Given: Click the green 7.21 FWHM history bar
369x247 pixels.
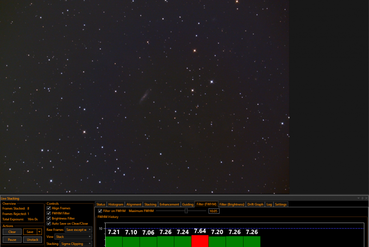Looking at the screenshot, I should pyautogui.click(x=113, y=242).
